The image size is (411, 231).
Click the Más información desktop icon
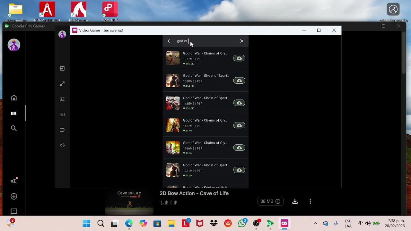tap(393, 12)
